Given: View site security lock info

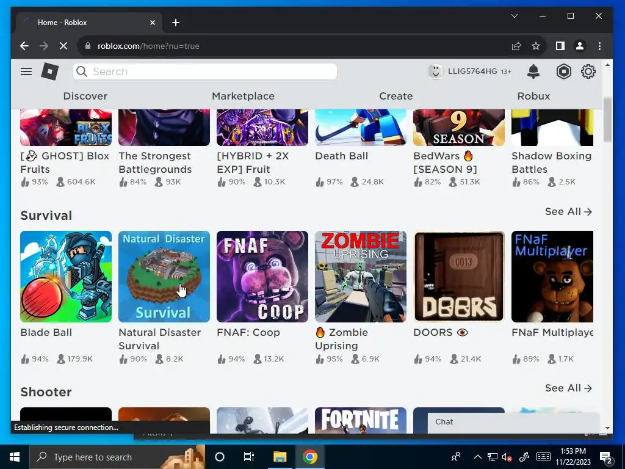Looking at the screenshot, I should point(88,46).
